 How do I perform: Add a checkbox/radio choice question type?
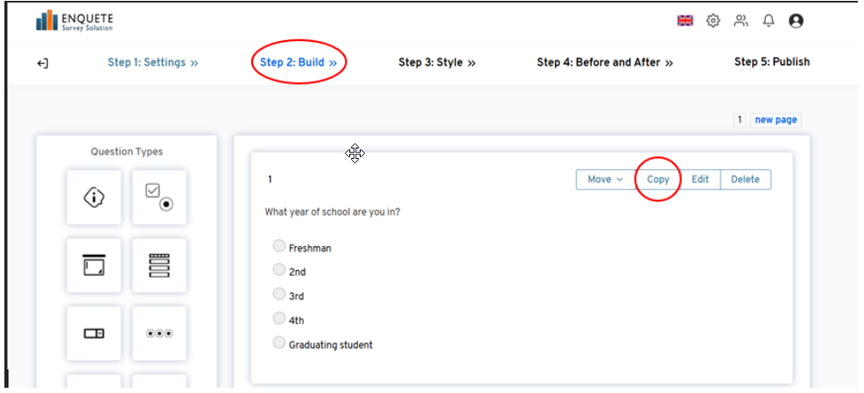158,197
